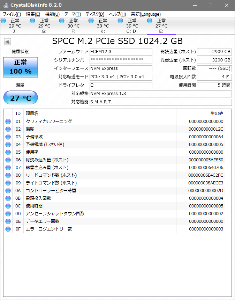Click the blue dot next to 電源投入回数 row
Image resolution: width=235 pixels, height=300 pixels.
click(x=8, y=198)
